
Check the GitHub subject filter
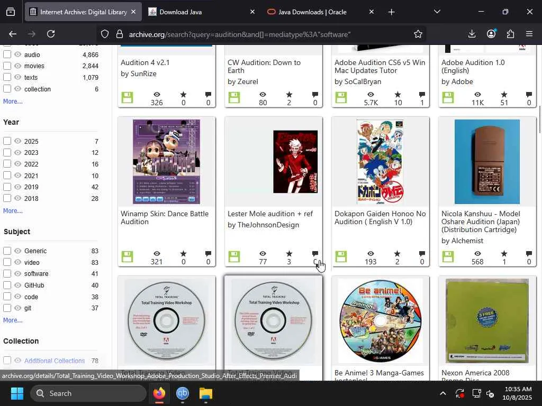pyautogui.click(x=7, y=285)
